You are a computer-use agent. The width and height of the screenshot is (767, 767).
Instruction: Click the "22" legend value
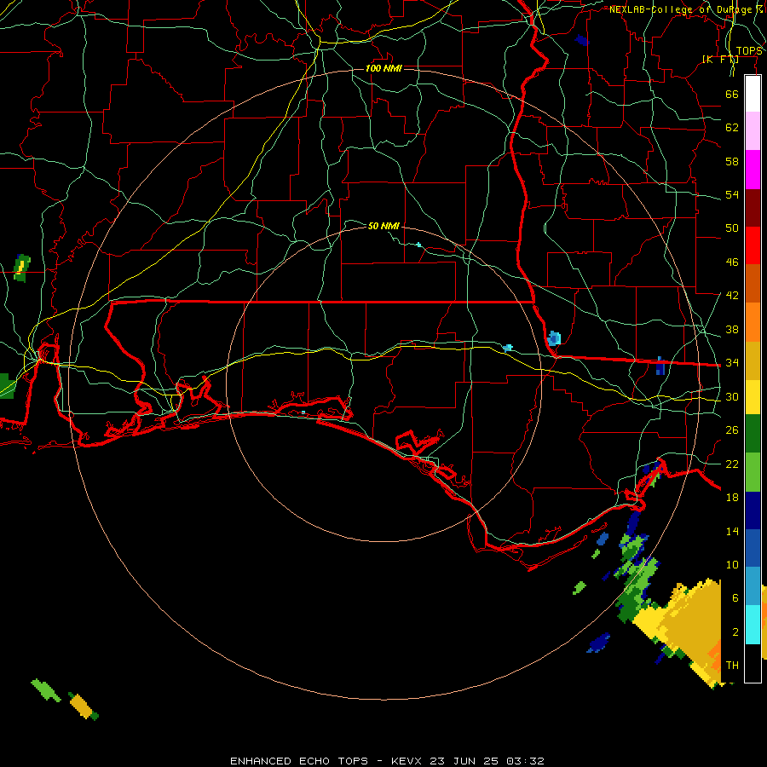[x=732, y=464]
